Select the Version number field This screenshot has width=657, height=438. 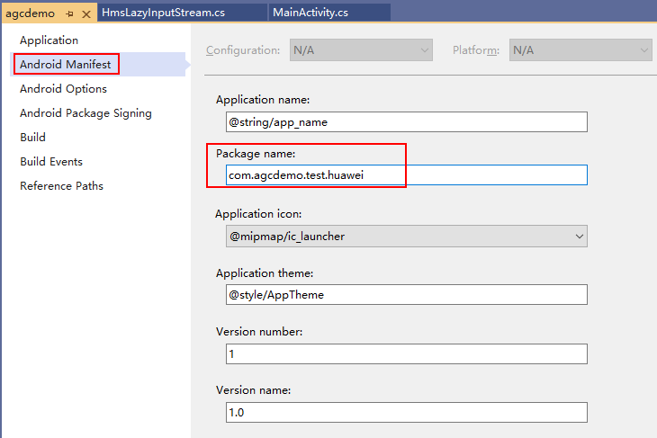[x=406, y=354]
